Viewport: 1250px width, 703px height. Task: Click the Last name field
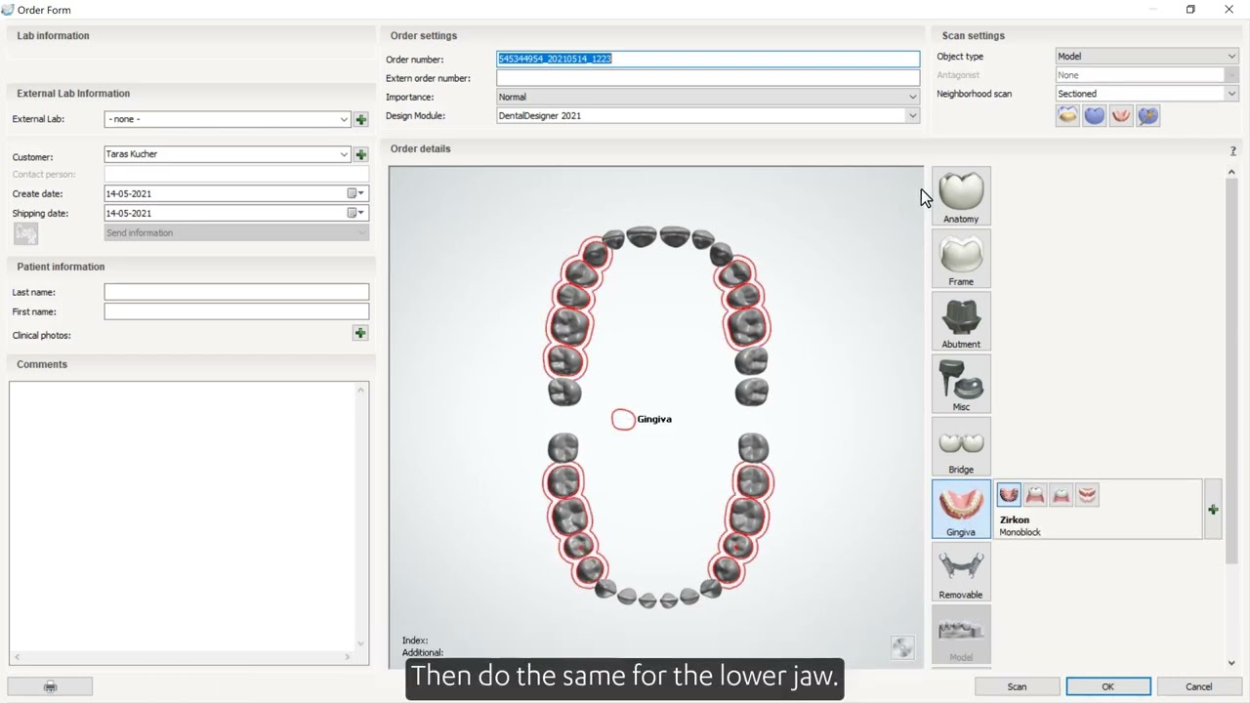pyautogui.click(x=236, y=292)
